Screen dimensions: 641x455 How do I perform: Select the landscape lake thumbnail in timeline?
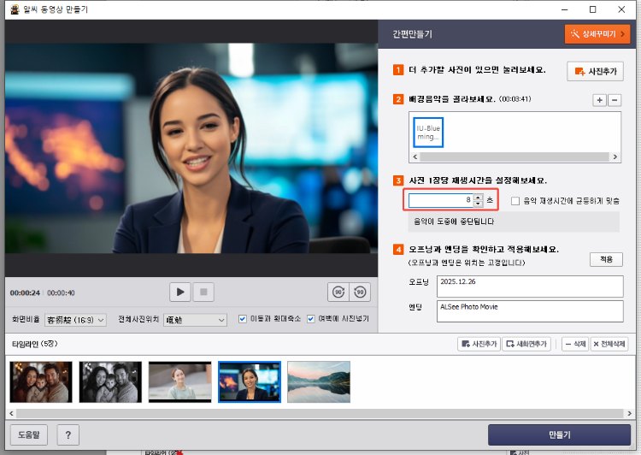point(319,381)
